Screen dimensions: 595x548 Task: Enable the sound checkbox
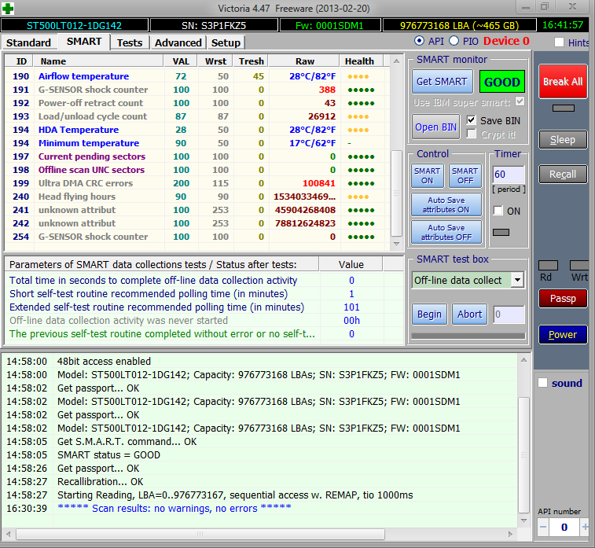pos(542,383)
